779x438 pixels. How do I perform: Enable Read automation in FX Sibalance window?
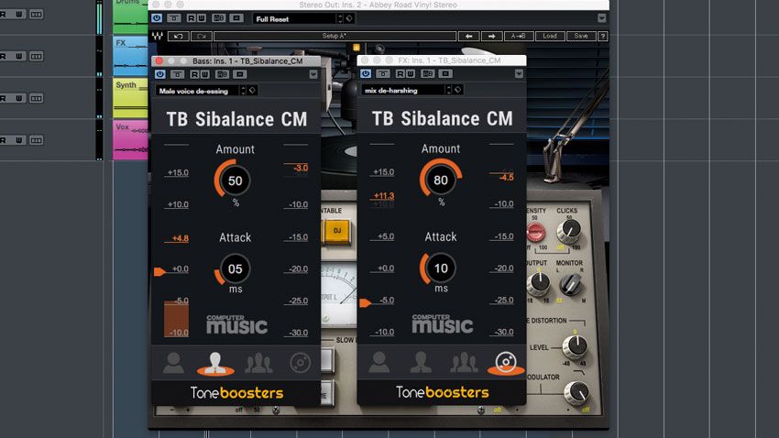click(x=400, y=73)
